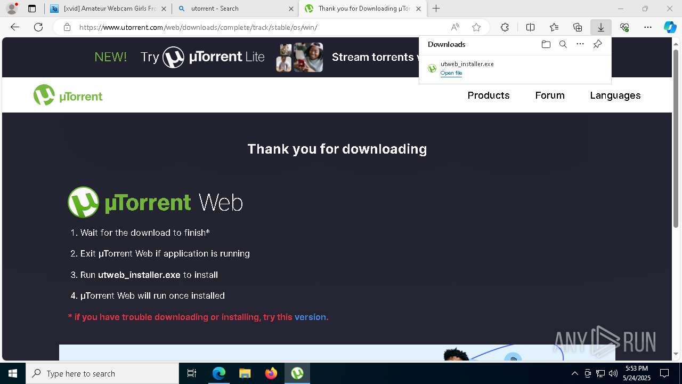682x384 pixels.
Task: Open the Windows Start menu
Action: (x=13, y=373)
